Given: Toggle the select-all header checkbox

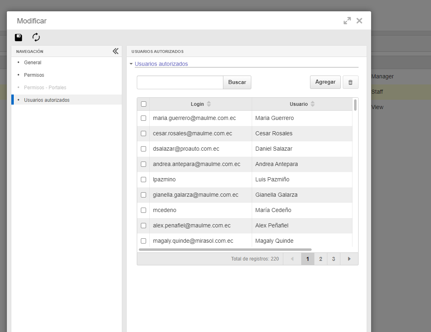Looking at the screenshot, I should coord(144,104).
